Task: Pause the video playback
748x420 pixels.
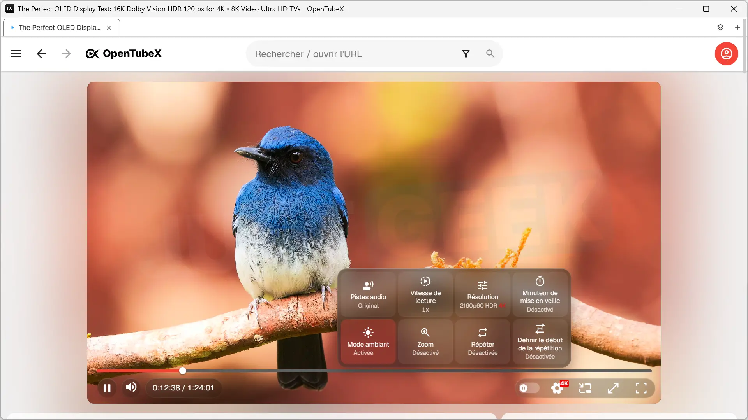Action: click(107, 388)
